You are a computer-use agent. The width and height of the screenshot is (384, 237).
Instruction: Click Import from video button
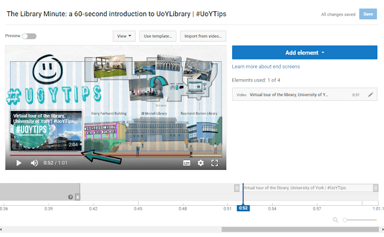(203, 36)
